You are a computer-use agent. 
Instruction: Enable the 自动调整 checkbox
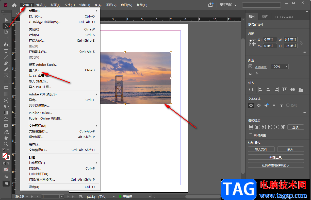(x=251, y=135)
